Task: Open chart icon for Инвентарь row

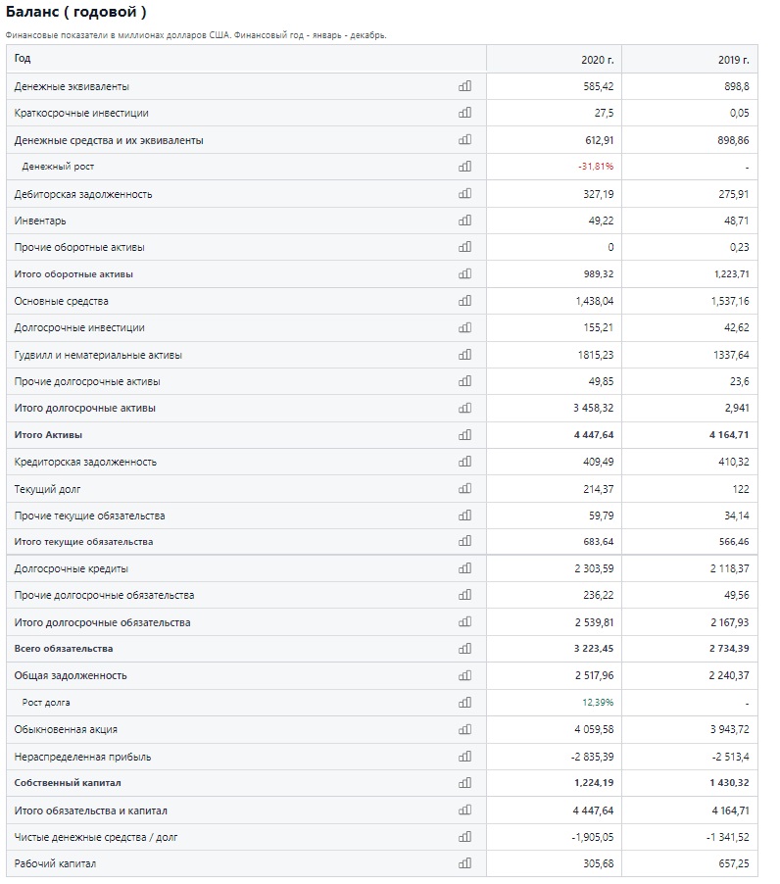Action: click(x=464, y=220)
